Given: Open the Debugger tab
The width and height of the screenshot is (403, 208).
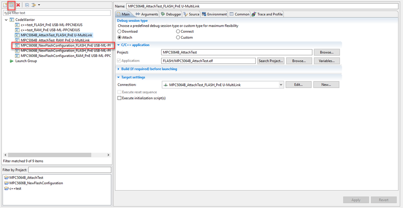Looking at the screenshot, I should pyautogui.click(x=171, y=14).
